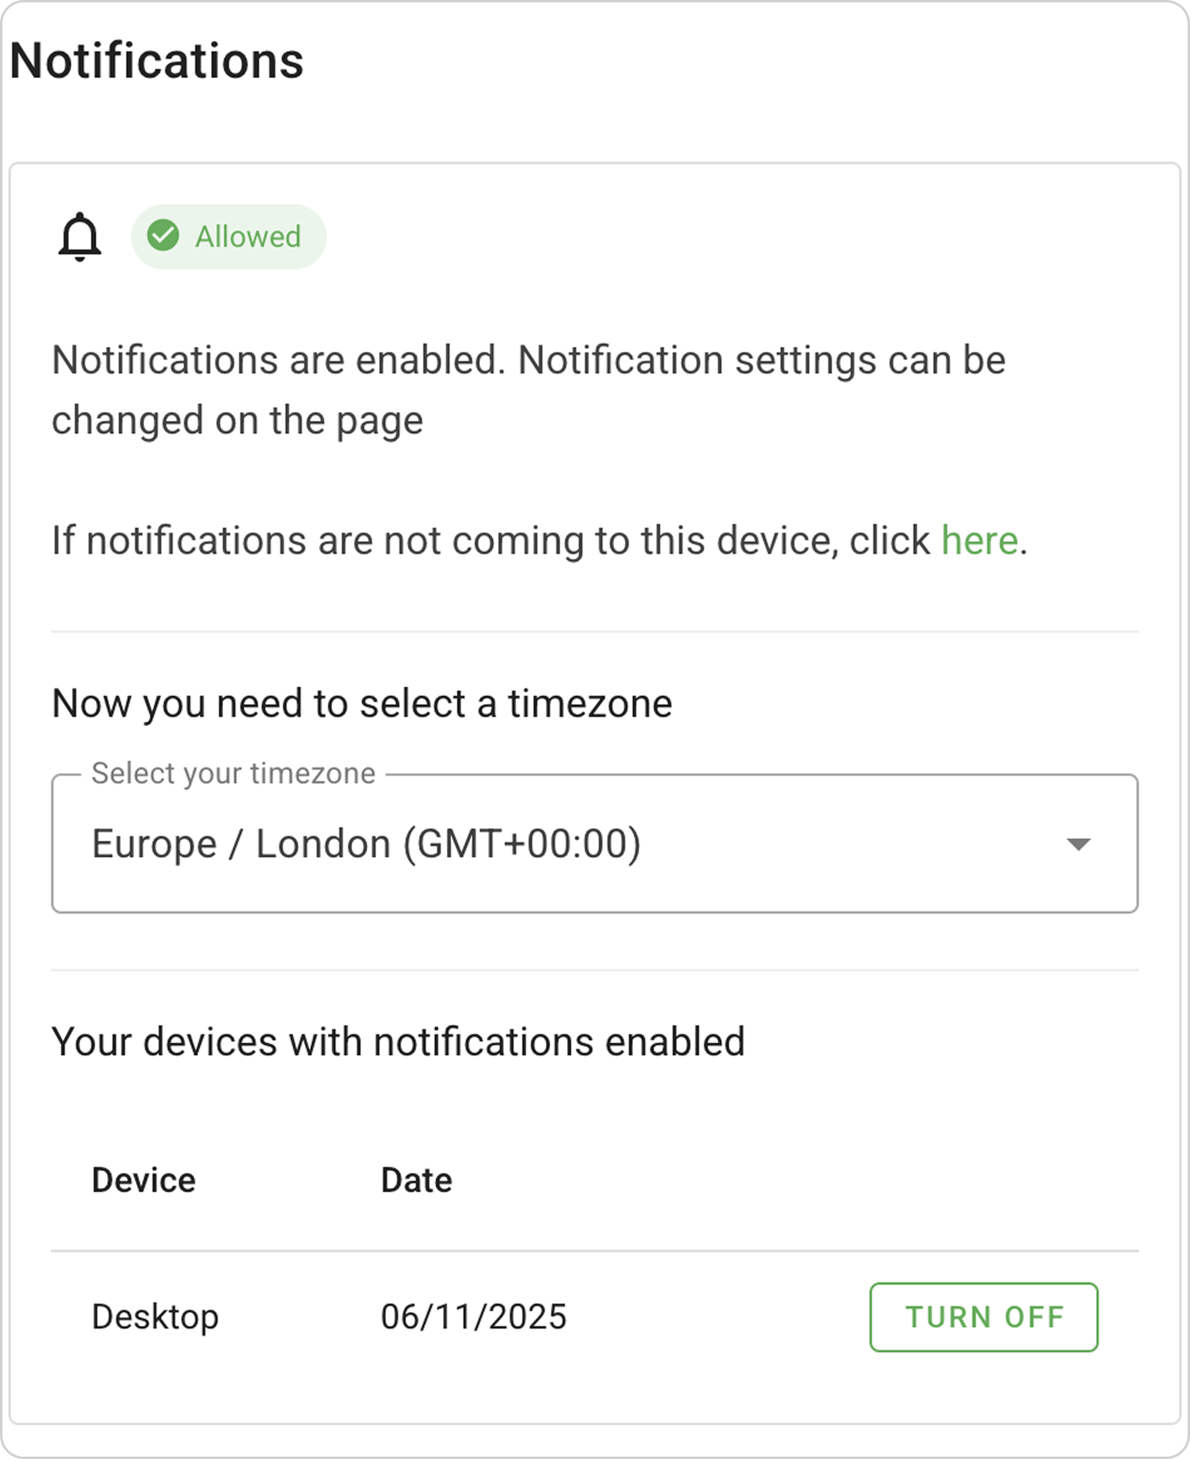Click the "(GMT+00:00)" offset in the timezone field
The width and height of the screenshot is (1190, 1459).
pos(522,843)
